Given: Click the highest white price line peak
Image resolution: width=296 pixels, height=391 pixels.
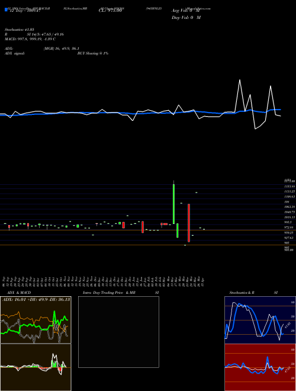Looking at the screenshot, I should [240, 80].
